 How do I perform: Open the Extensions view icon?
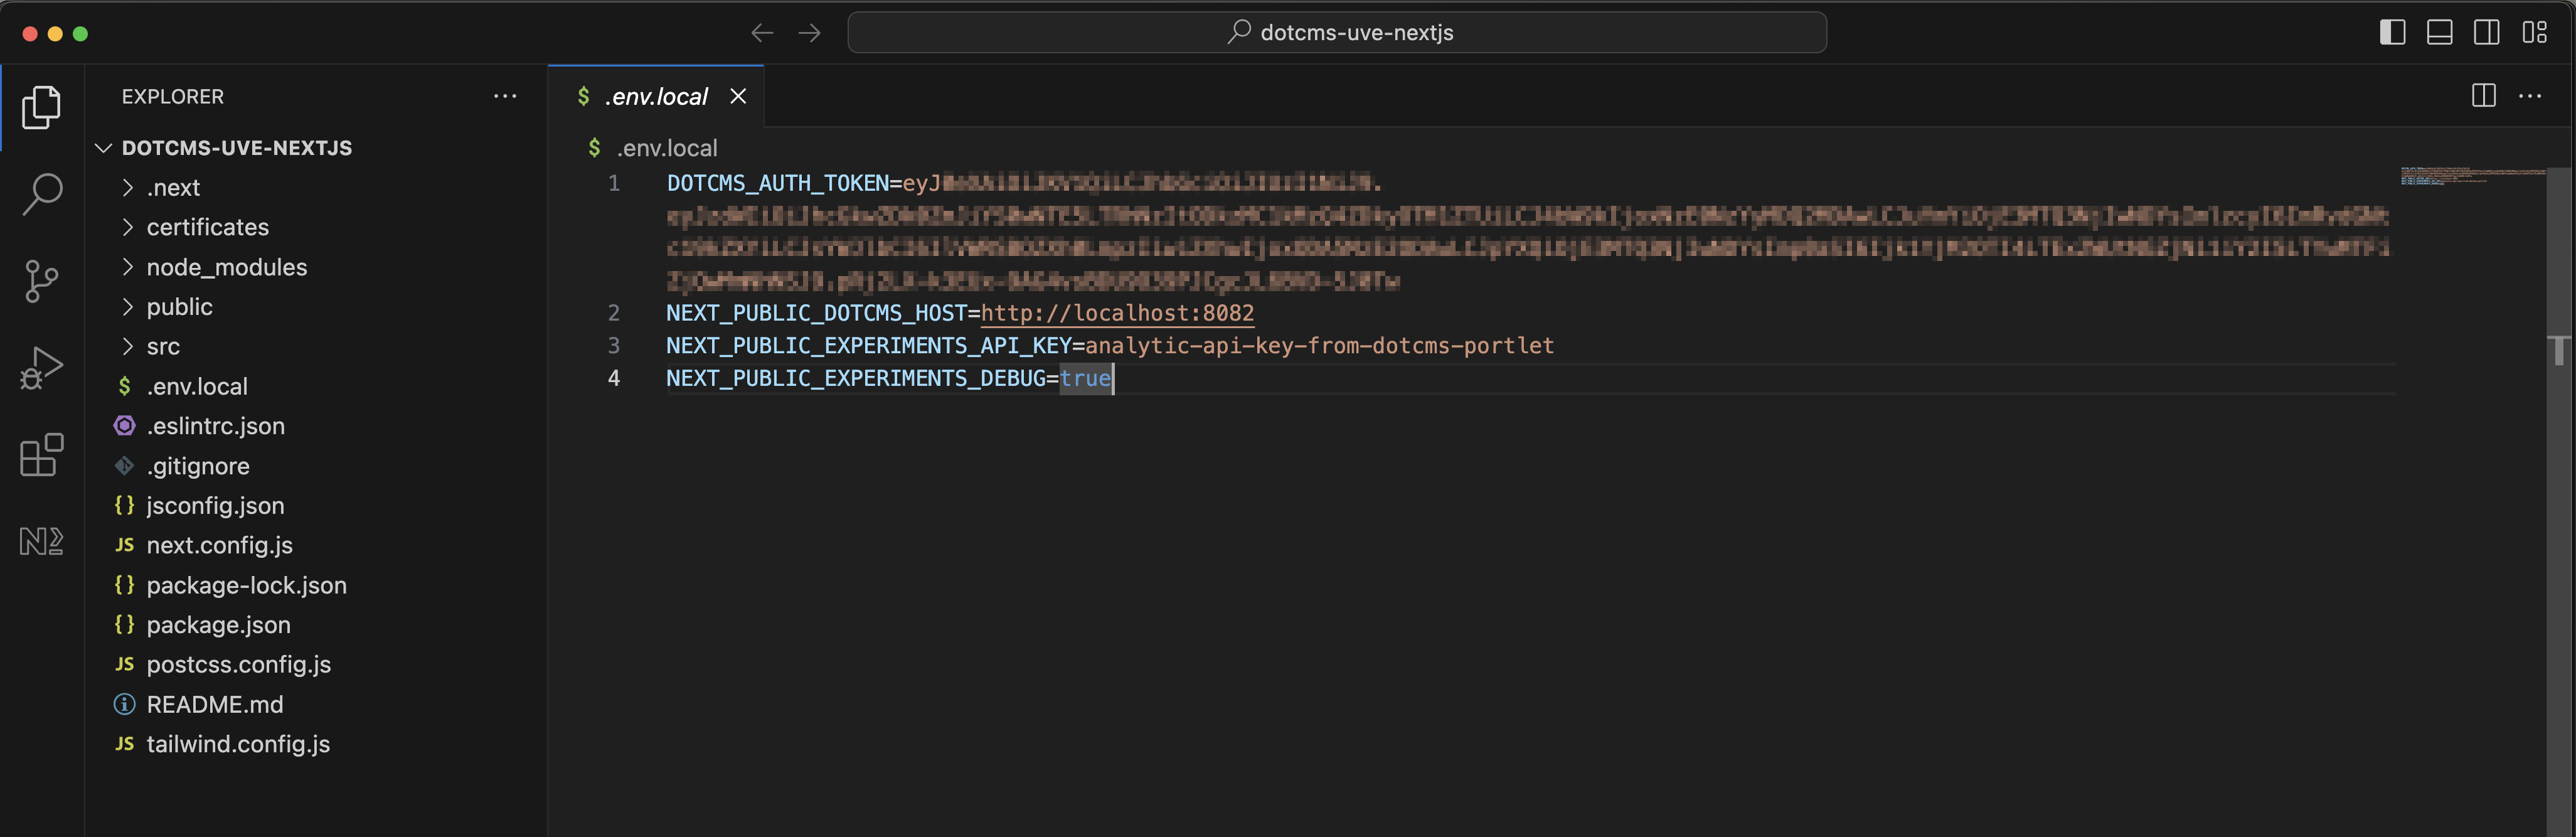pyautogui.click(x=41, y=455)
